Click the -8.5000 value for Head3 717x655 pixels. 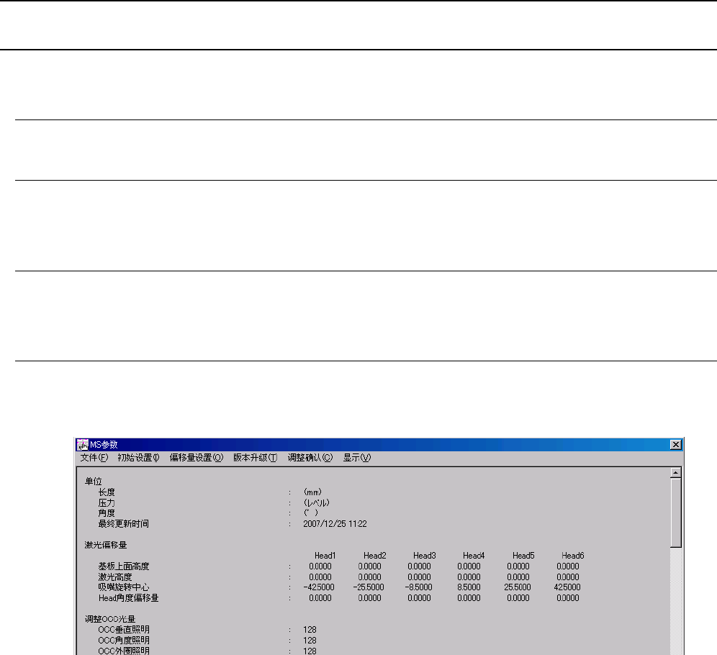pos(418,587)
